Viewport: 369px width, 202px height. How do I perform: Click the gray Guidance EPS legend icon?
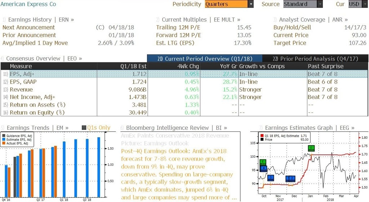4,136
